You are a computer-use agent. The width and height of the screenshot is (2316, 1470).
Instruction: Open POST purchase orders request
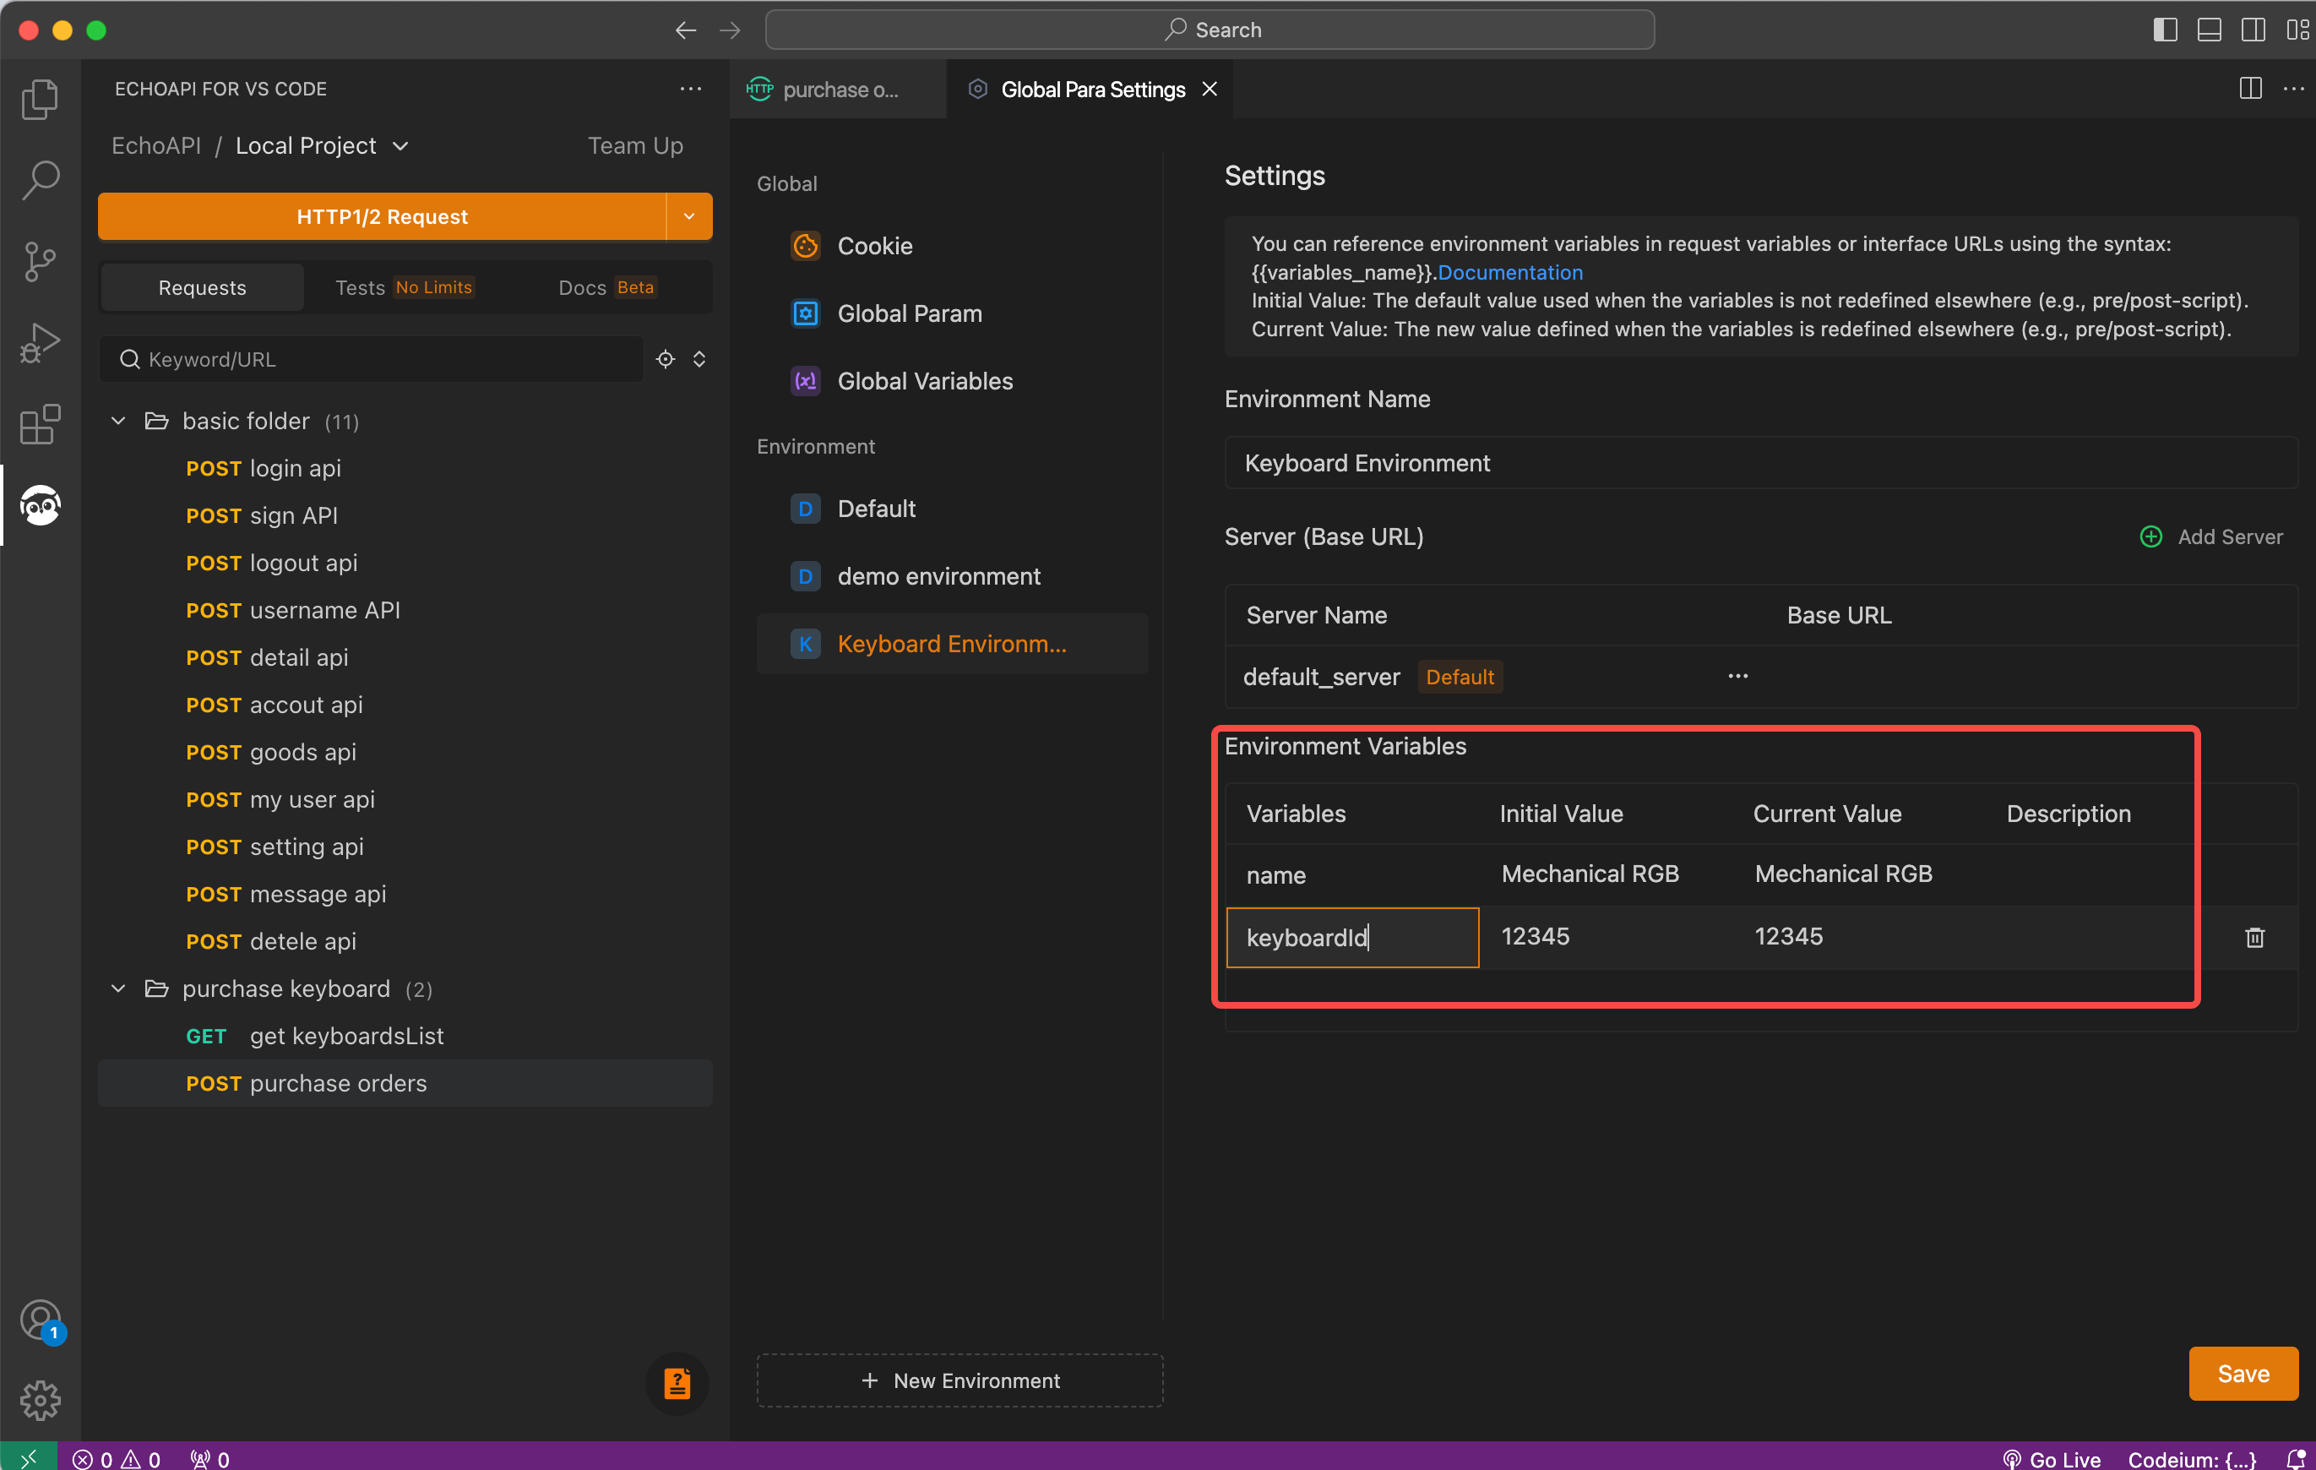(405, 1083)
